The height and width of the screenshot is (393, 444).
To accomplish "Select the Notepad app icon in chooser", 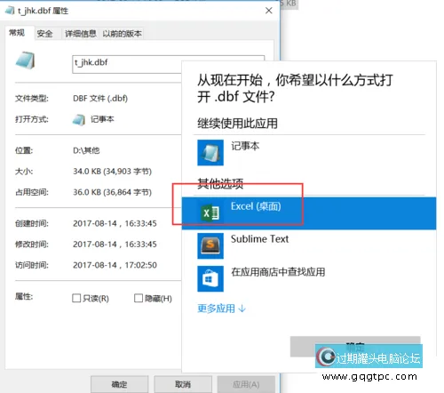I will tap(210, 153).
